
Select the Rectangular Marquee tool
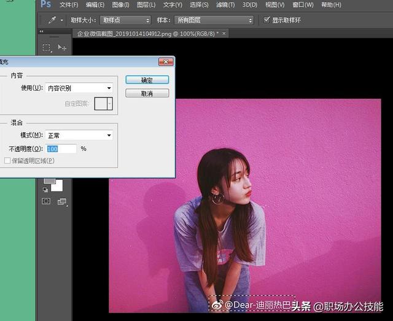(x=47, y=48)
